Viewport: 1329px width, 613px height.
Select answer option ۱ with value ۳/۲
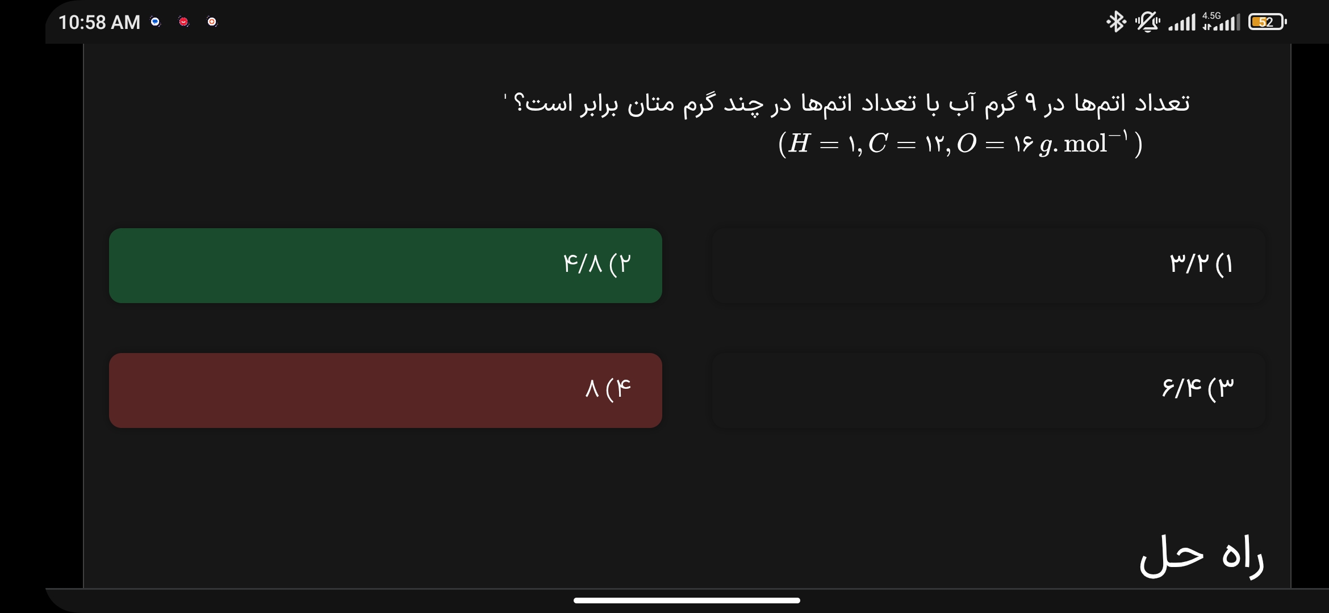988,265
